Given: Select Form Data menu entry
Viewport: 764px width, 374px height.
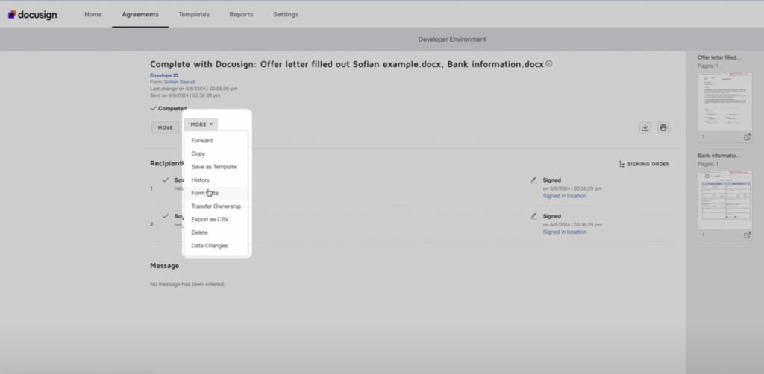Looking at the screenshot, I should [x=216, y=193].
